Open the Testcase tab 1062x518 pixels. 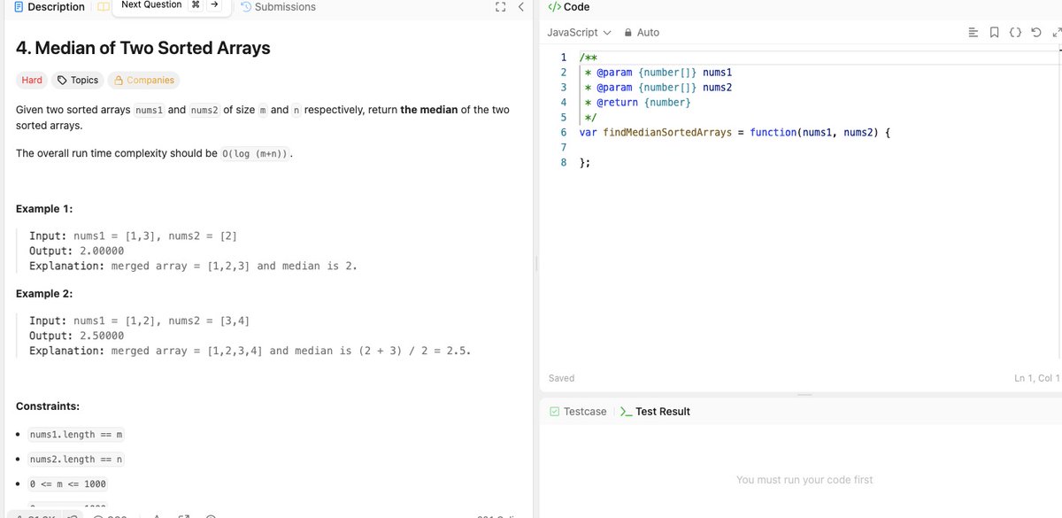[x=578, y=412]
